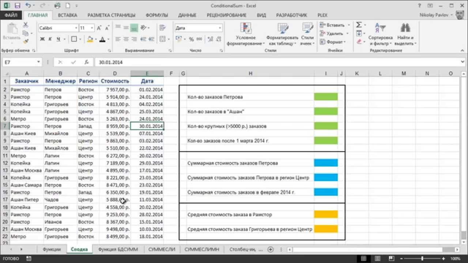The image size is (468, 263).
Task: Select orange cell beside Средняя стоимость заказа в Рамстор
Action: coord(326,214)
